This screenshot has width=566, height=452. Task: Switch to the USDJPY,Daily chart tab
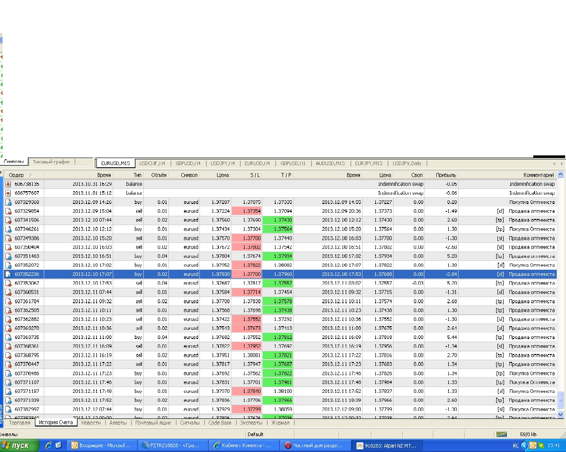[x=407, y=163]
